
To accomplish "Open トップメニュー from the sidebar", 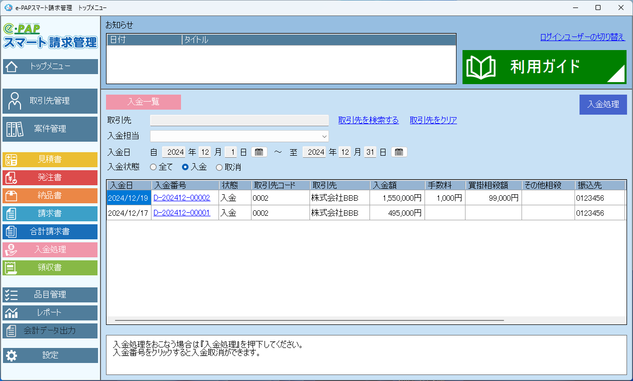I will coord(50,67).
